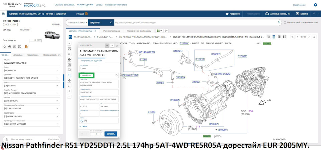Go to the next illustration page

pyautogui.click(x=309, y=37)
